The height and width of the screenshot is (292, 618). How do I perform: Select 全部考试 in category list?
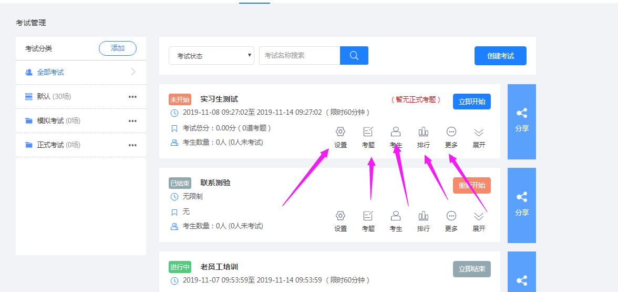pyautogui.click(x=50, y=72)
